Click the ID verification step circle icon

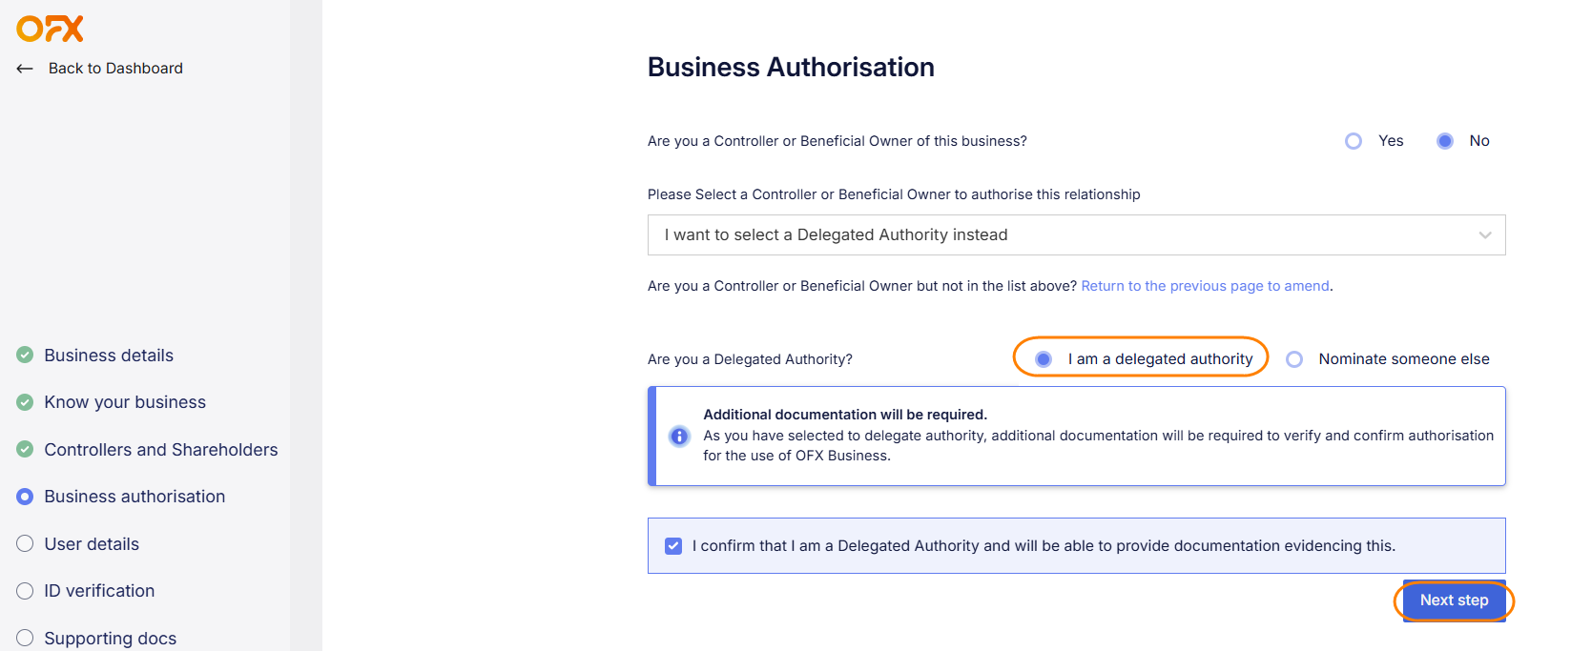pos(25,591)
